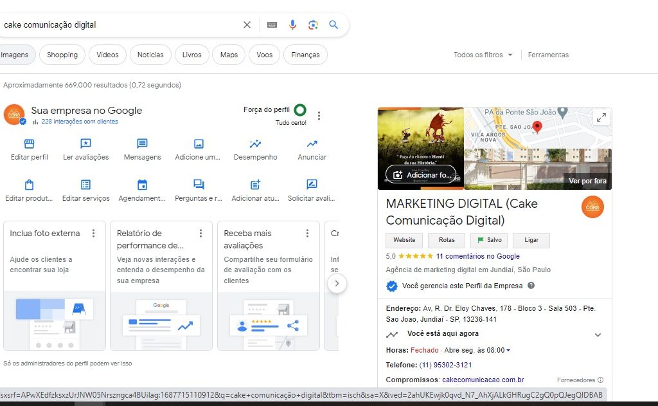Switch to the Maps tab
The image size is (658, 406).
[229, 55]
